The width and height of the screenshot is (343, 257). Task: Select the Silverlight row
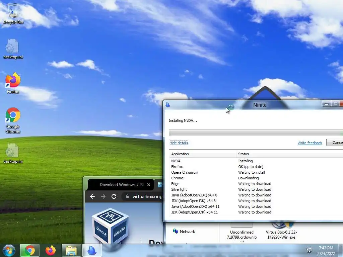point(256,189)
